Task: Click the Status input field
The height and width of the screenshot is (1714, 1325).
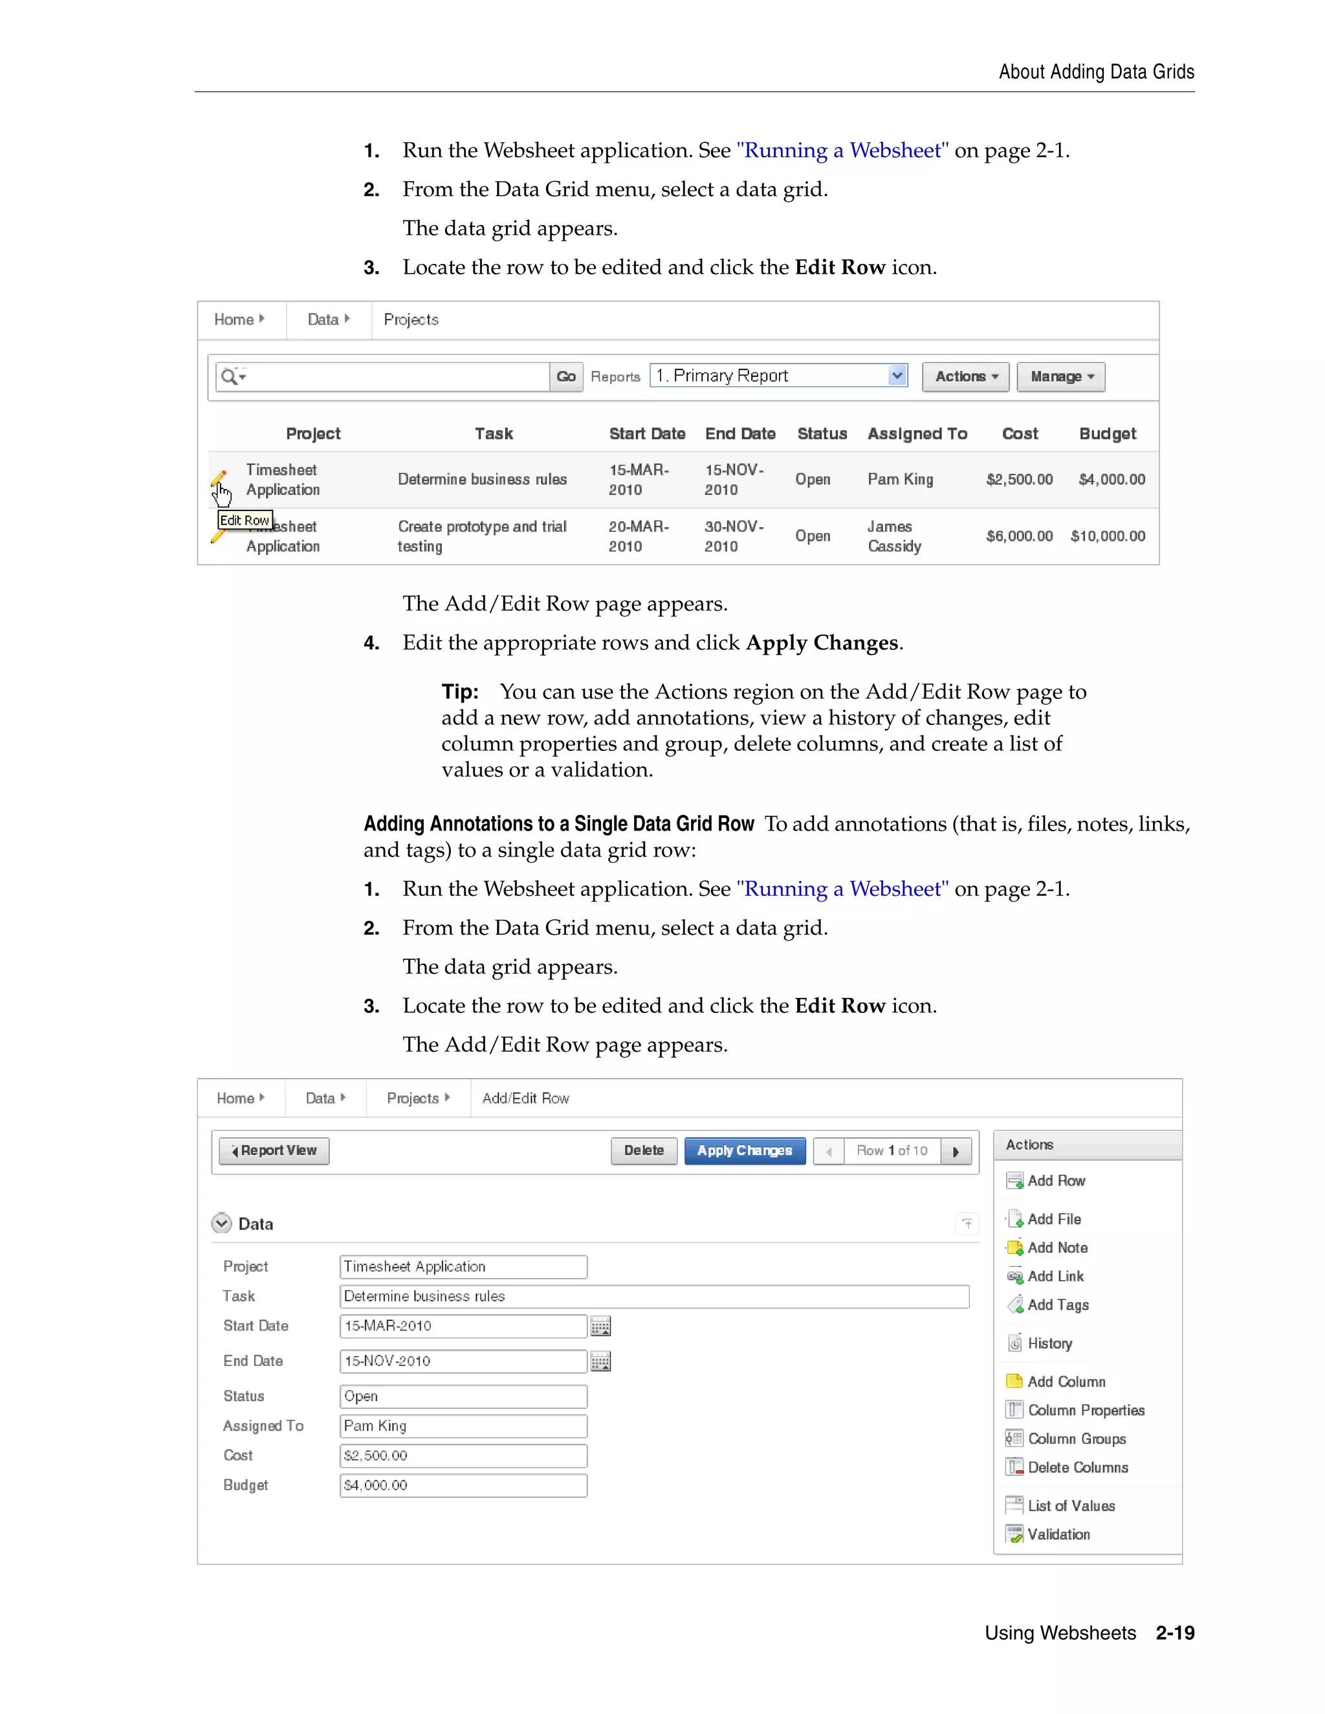Action: 463,1397
